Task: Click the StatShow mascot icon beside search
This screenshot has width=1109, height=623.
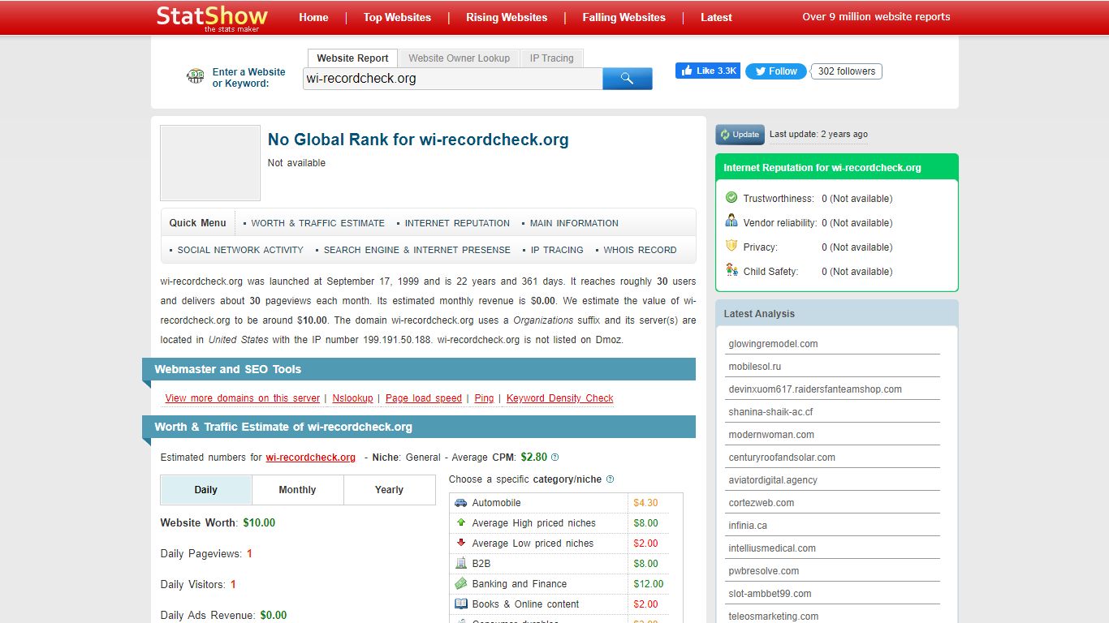Action: point(196,77)
